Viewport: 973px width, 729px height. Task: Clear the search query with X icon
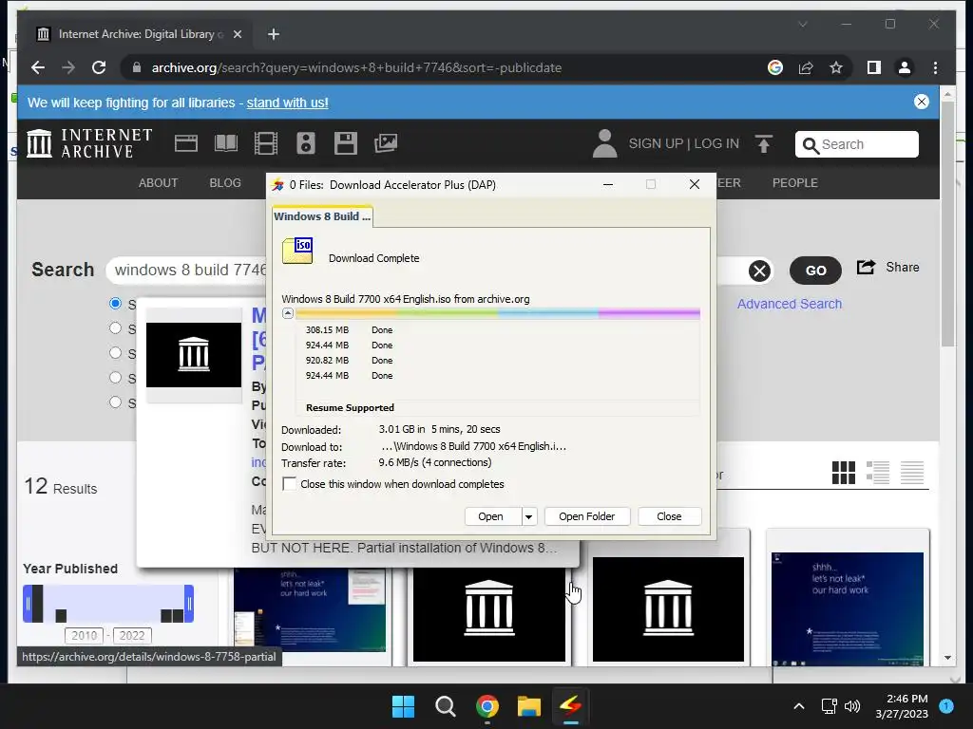click(x=759, y=271)
